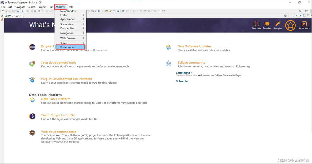This screenshot has width=312, height=164.
Task: Click the Java development tools icon
Action: [32, 64]
